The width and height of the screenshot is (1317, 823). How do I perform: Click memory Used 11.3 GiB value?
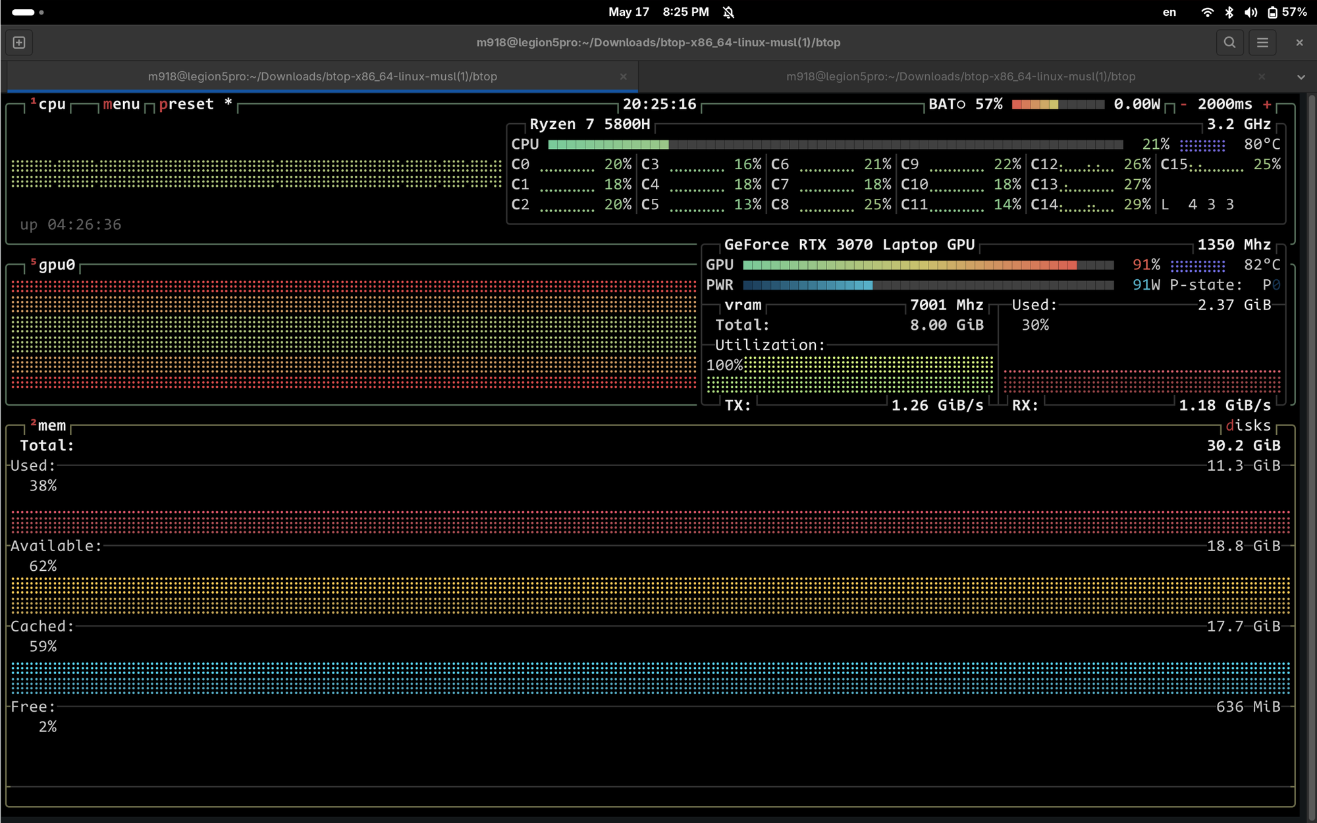[x=1243, y=465]
